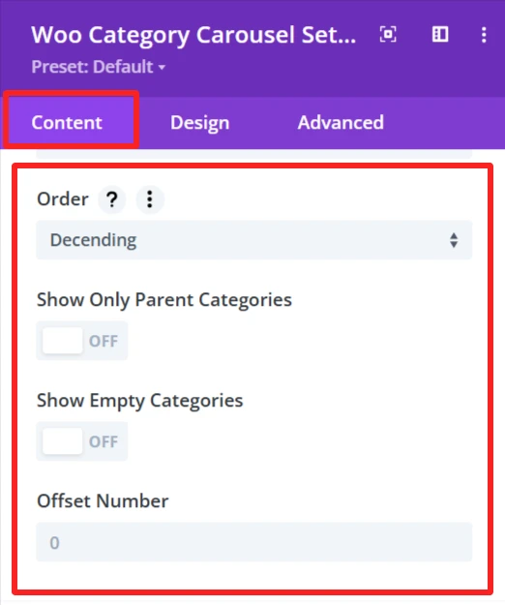Image resolution: width=505 pixels, height=605 pixels.
Task: Focus the Offset Number input field
Action: pyautogui.click(x=254, y=542)
